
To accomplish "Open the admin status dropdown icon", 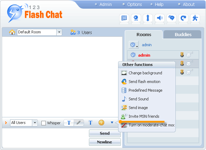I will (x=134, y=45).
